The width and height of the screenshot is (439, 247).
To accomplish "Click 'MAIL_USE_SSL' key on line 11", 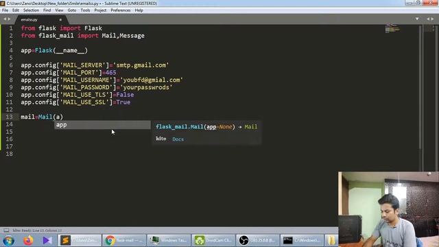I will (x=84, y=102).
